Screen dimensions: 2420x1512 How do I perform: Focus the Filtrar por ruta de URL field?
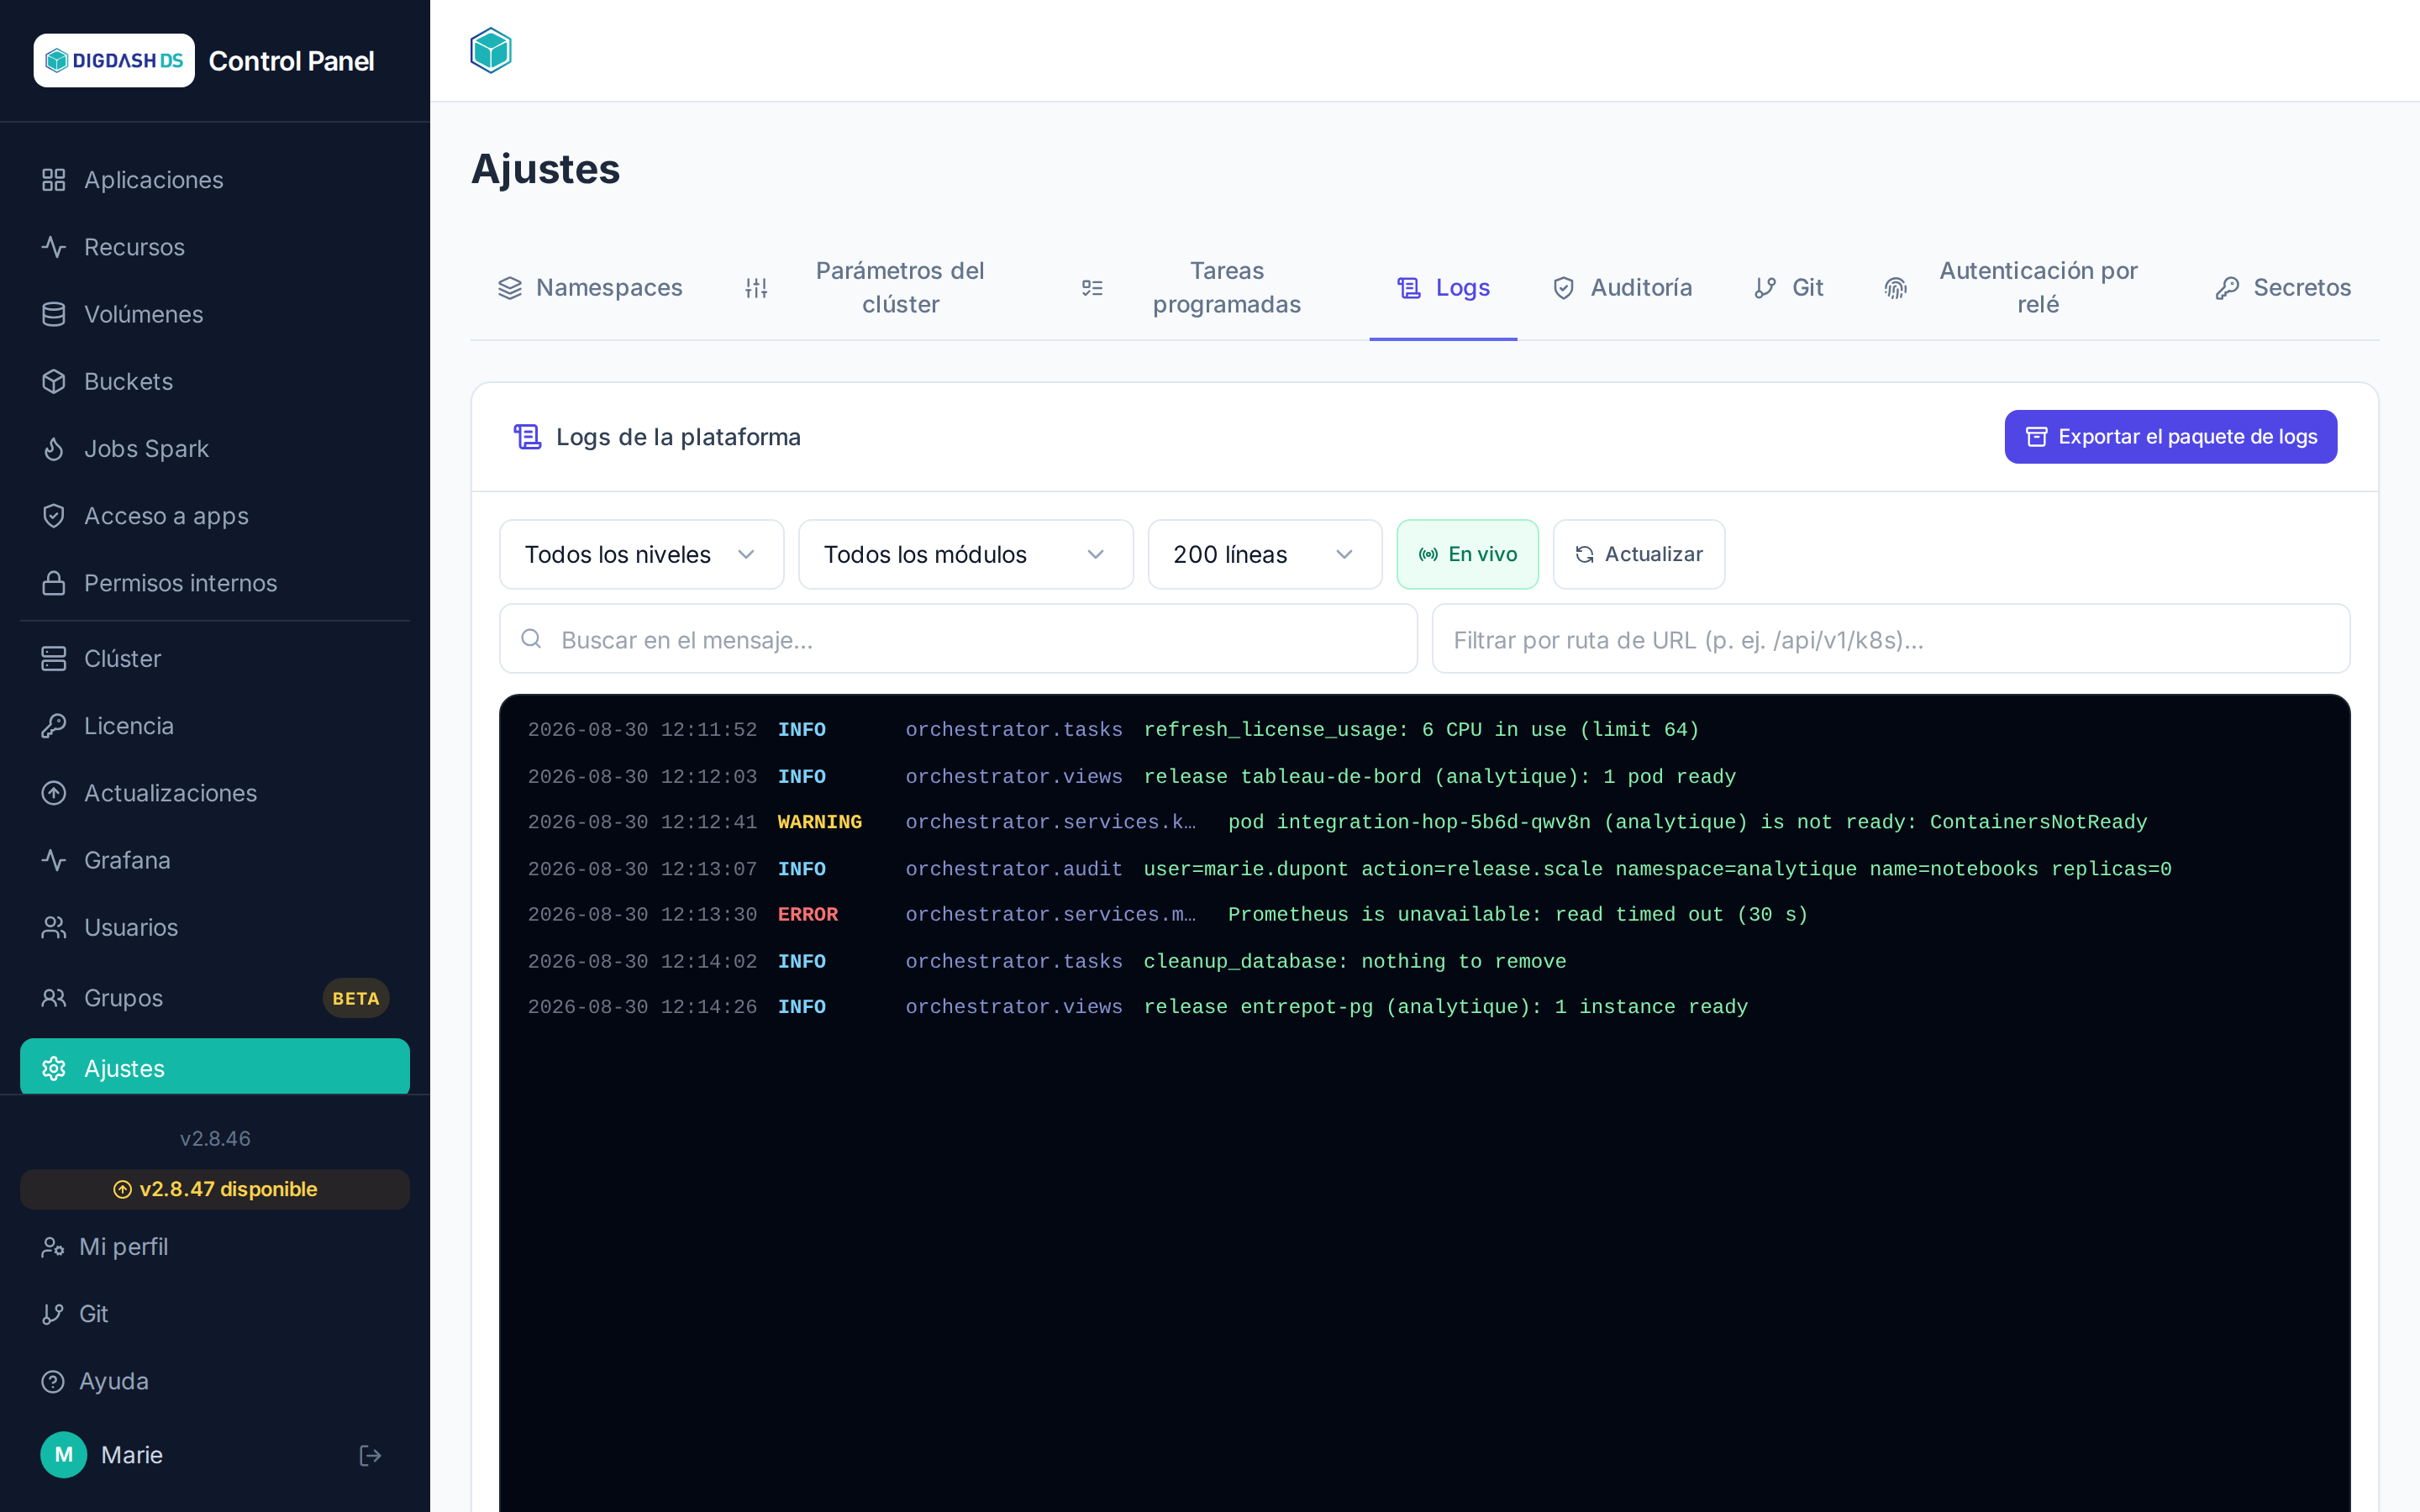pos(1890,639)
